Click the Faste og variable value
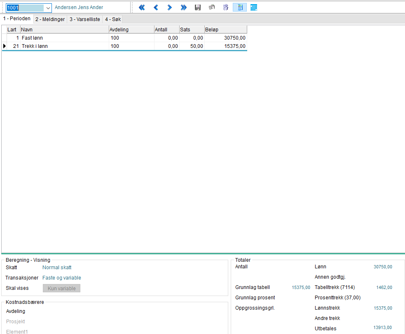405x334 pixels. click(x=62, y=278)
